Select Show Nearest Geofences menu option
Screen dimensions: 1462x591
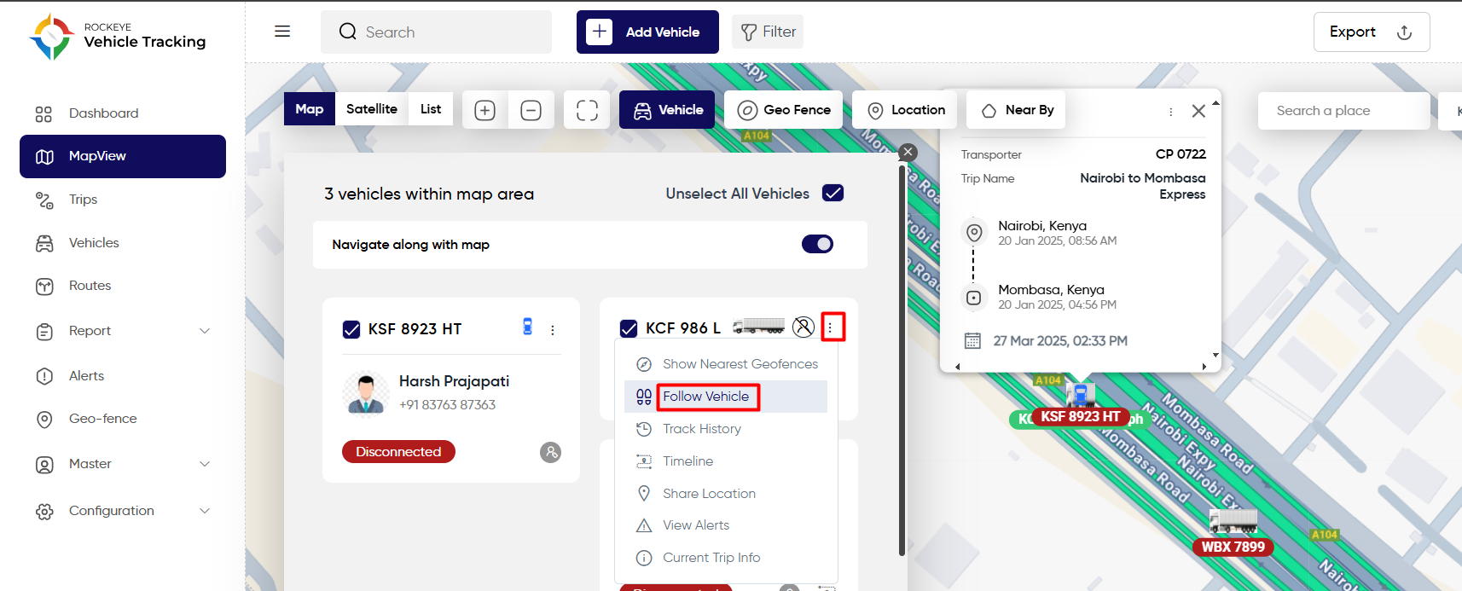pyautogui.click(x=727, y=364)
